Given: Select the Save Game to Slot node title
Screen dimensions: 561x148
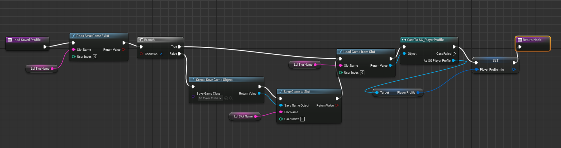Looking at the screenshot, I should point(297,92).
